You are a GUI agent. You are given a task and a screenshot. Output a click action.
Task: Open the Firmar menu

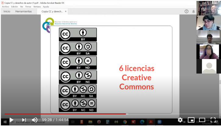point(28,6)
